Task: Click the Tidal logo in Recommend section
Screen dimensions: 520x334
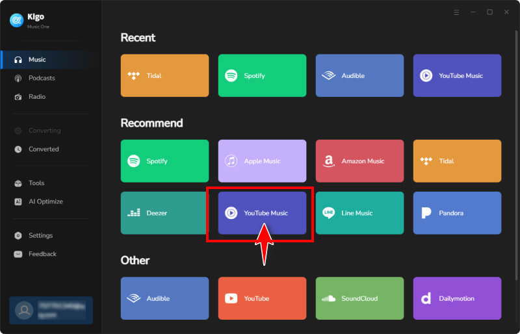Action: coord(426,161)
